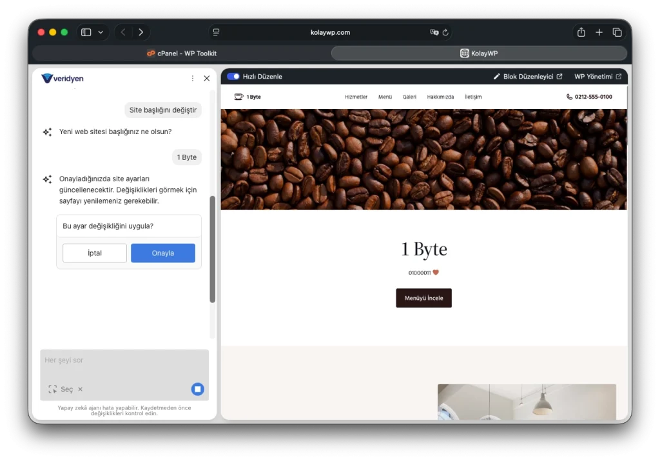The width and height of the screenshot is (660, 461).
Task: Close the Veridyen chat panel
Action: (x=207, y=78)
